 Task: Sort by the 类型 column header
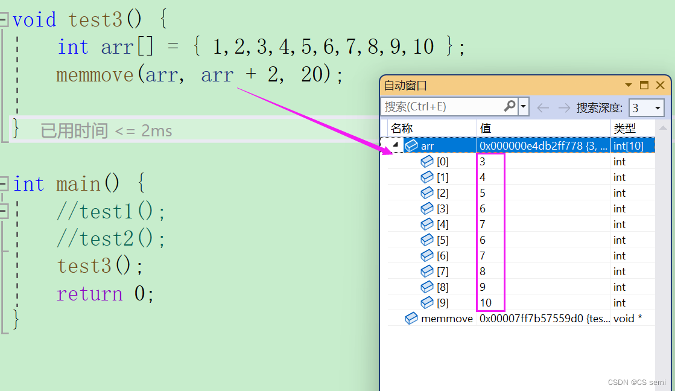pyautogui.click(x=633, y=128)
